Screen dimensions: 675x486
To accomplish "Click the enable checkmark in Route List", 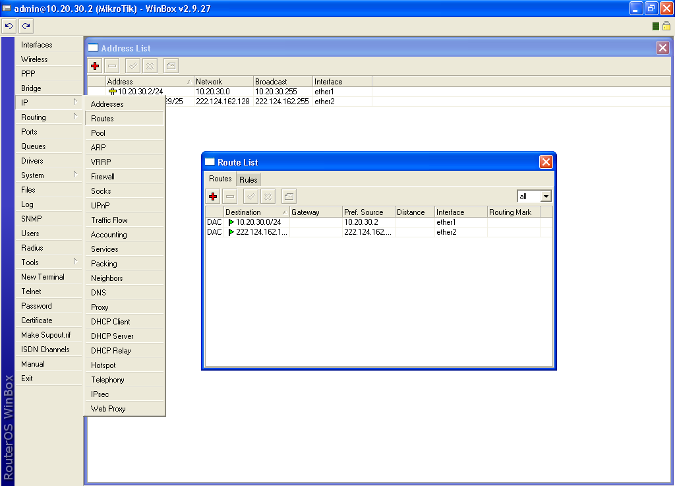I will click(x=250, y=197).
